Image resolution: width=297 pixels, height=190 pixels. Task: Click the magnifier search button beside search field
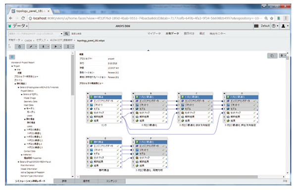click(66, 34)
